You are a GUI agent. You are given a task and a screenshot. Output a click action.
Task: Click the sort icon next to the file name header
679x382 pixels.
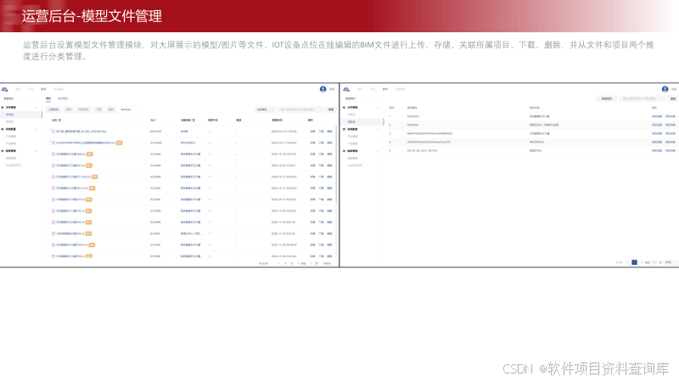point(59,121)
